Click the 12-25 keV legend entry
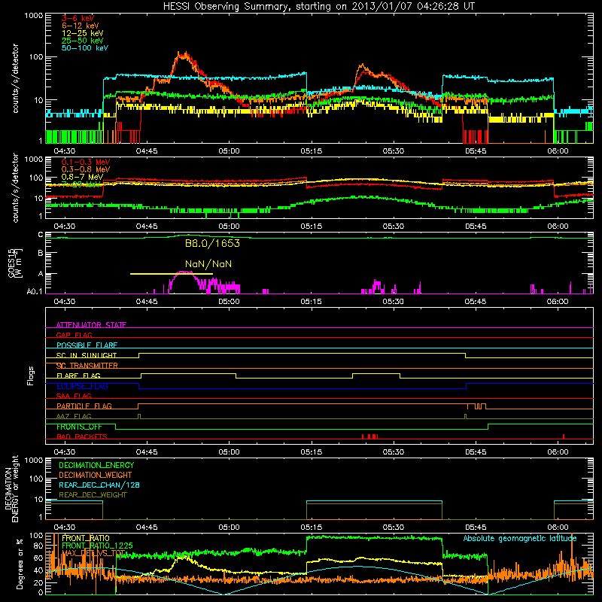The height and width of the screenshot is (602, 602). pos(82,33)
